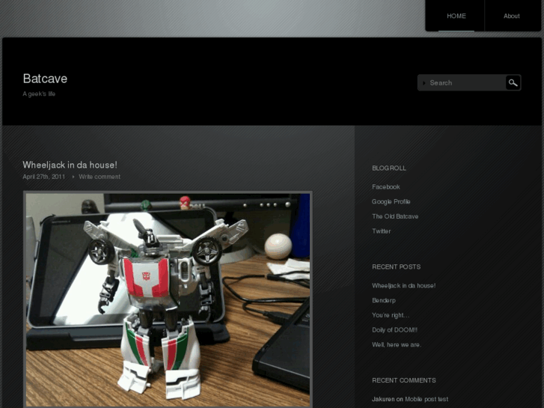Click the 'A geek's life' tagline
The height and width of the screenshot is (408, 544).
coord(39,94)
